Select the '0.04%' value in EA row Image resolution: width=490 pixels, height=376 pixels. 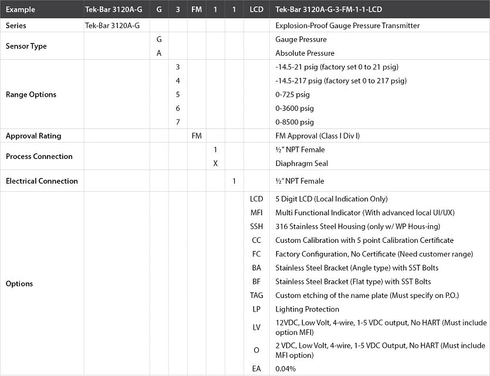(285, 369)
